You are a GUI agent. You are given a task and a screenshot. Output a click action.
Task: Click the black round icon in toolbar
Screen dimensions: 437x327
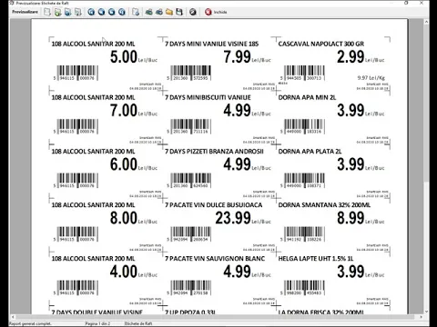click(193, 12)
